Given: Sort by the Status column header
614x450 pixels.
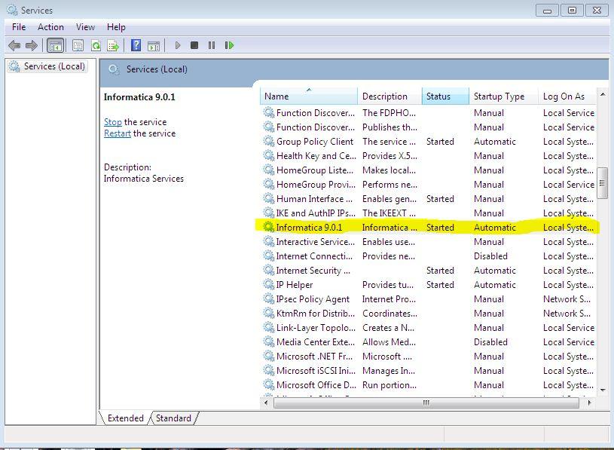Looking at the screenshot, I should pyautogui.click(x=445, y=96).
